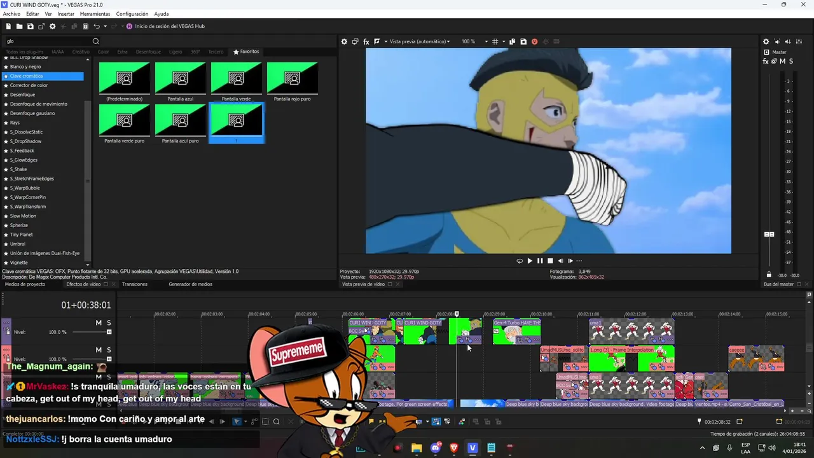This screenshot has width=814, height=458.
Task: Switch to the Favoritos plug-in tab
Action: coord(246,52)
